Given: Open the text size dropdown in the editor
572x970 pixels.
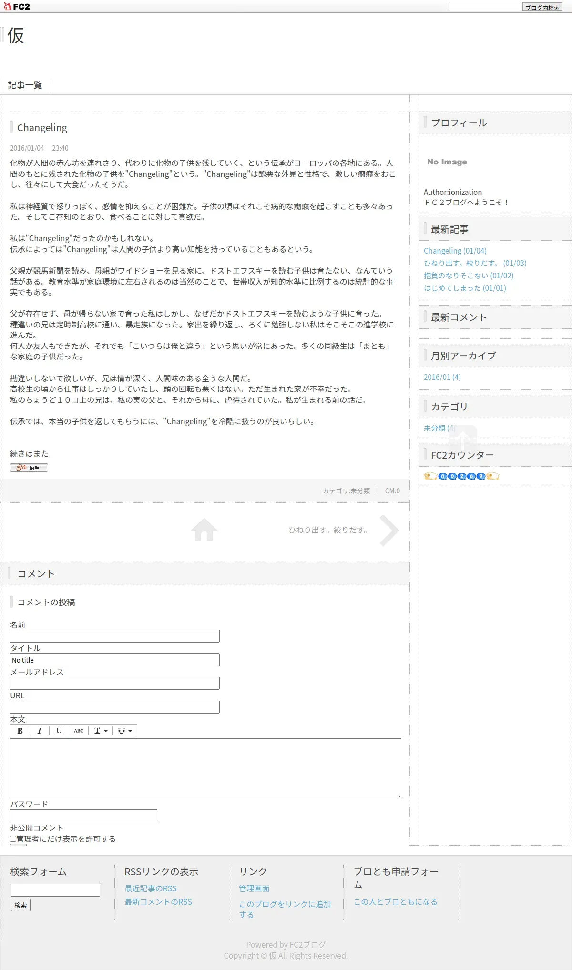Looking at the screenshot, I should (101, 731).
